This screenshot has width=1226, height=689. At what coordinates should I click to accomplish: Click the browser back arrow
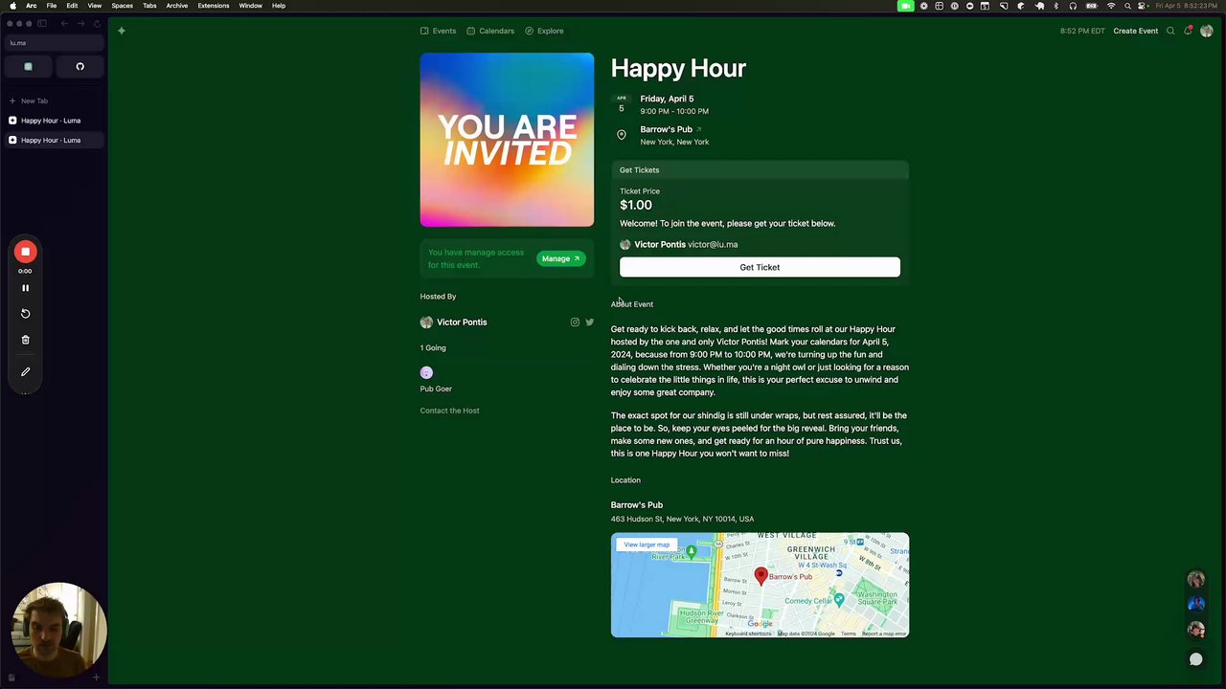tap(64, 23)
